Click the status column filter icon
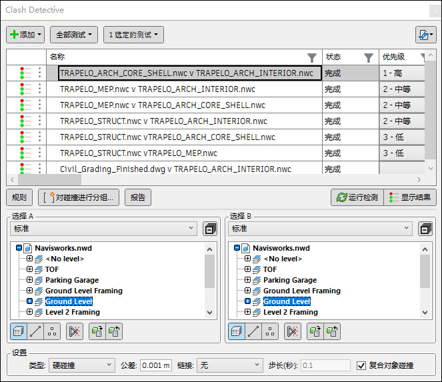442x382 pixels. [369, 58]
